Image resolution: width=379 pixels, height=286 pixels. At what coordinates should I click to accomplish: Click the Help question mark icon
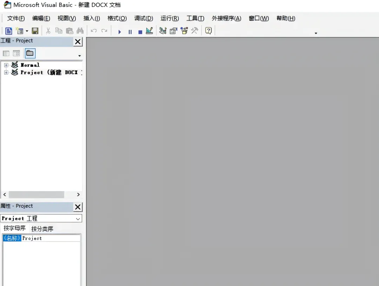point(208,31)
